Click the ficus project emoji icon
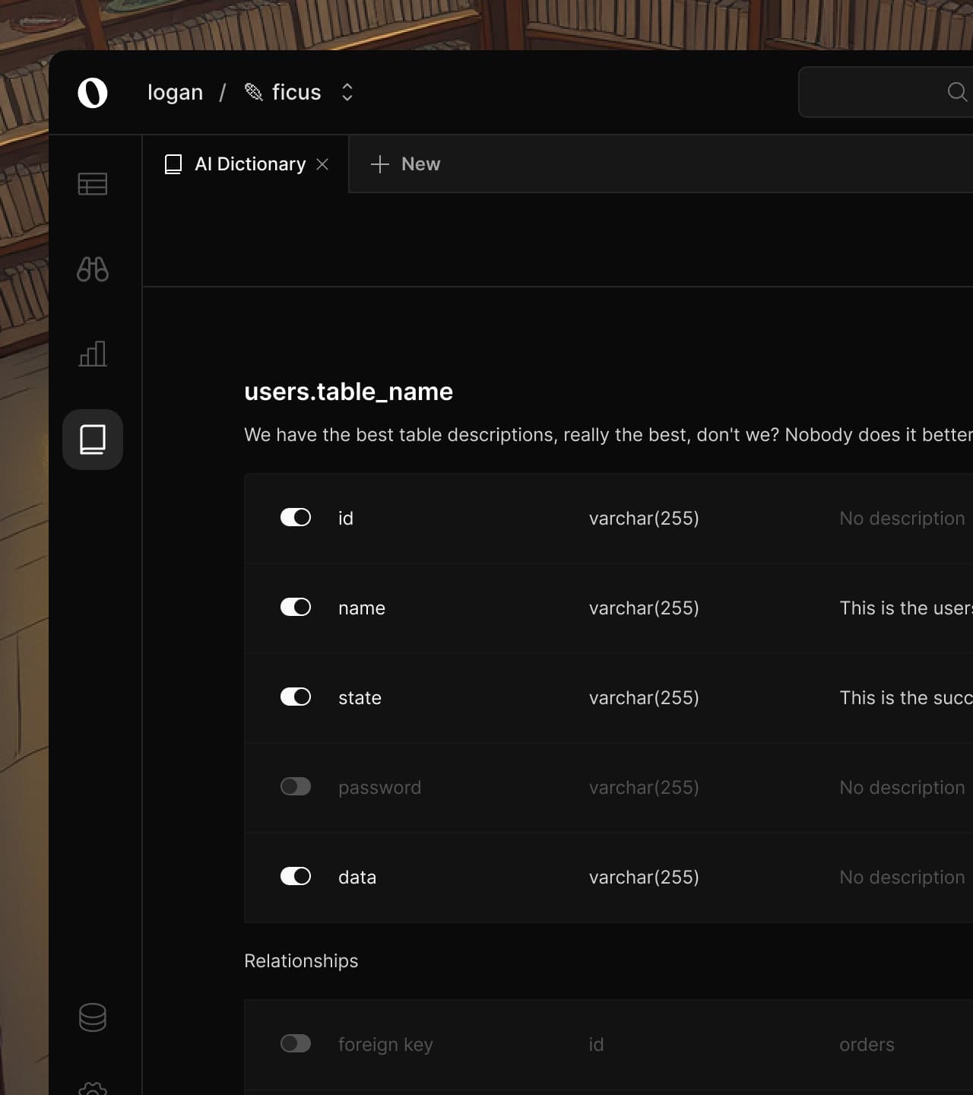Viewport: 973px width, 1095px height. (x=253, y=92)
